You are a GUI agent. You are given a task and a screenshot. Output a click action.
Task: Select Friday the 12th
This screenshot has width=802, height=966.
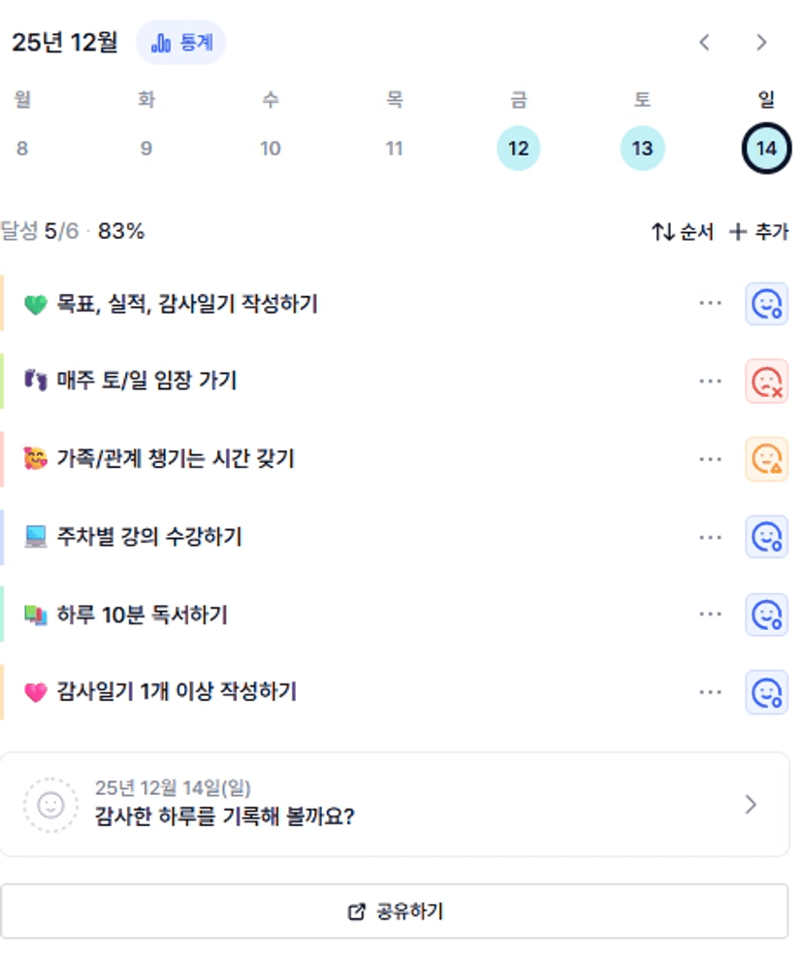click(x=518, y=149)
